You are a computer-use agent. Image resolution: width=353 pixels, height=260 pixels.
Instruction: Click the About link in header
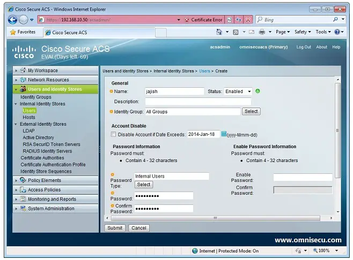click(x=321, y=47)
